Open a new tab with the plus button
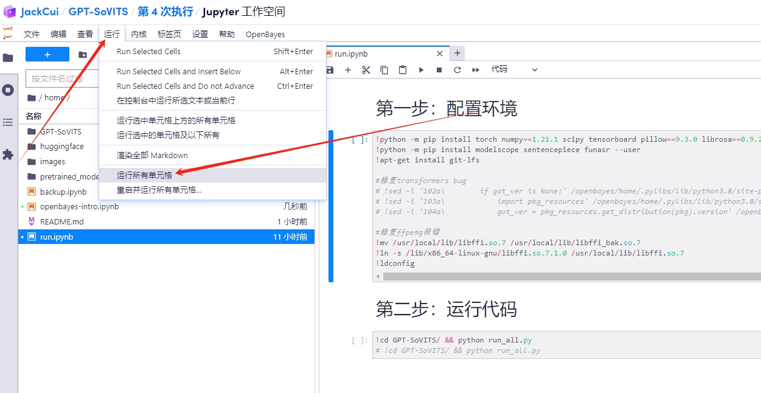 coord(457,53)
